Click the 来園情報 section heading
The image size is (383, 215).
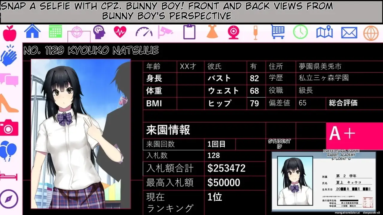168,130
